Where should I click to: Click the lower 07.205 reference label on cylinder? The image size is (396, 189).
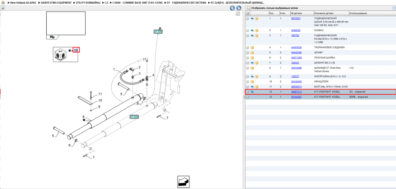134,117
